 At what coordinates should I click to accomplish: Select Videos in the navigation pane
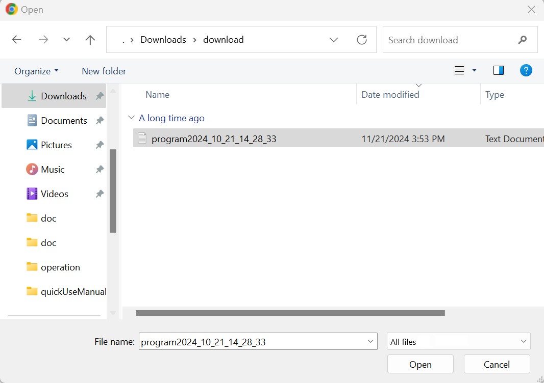[54, 194]
